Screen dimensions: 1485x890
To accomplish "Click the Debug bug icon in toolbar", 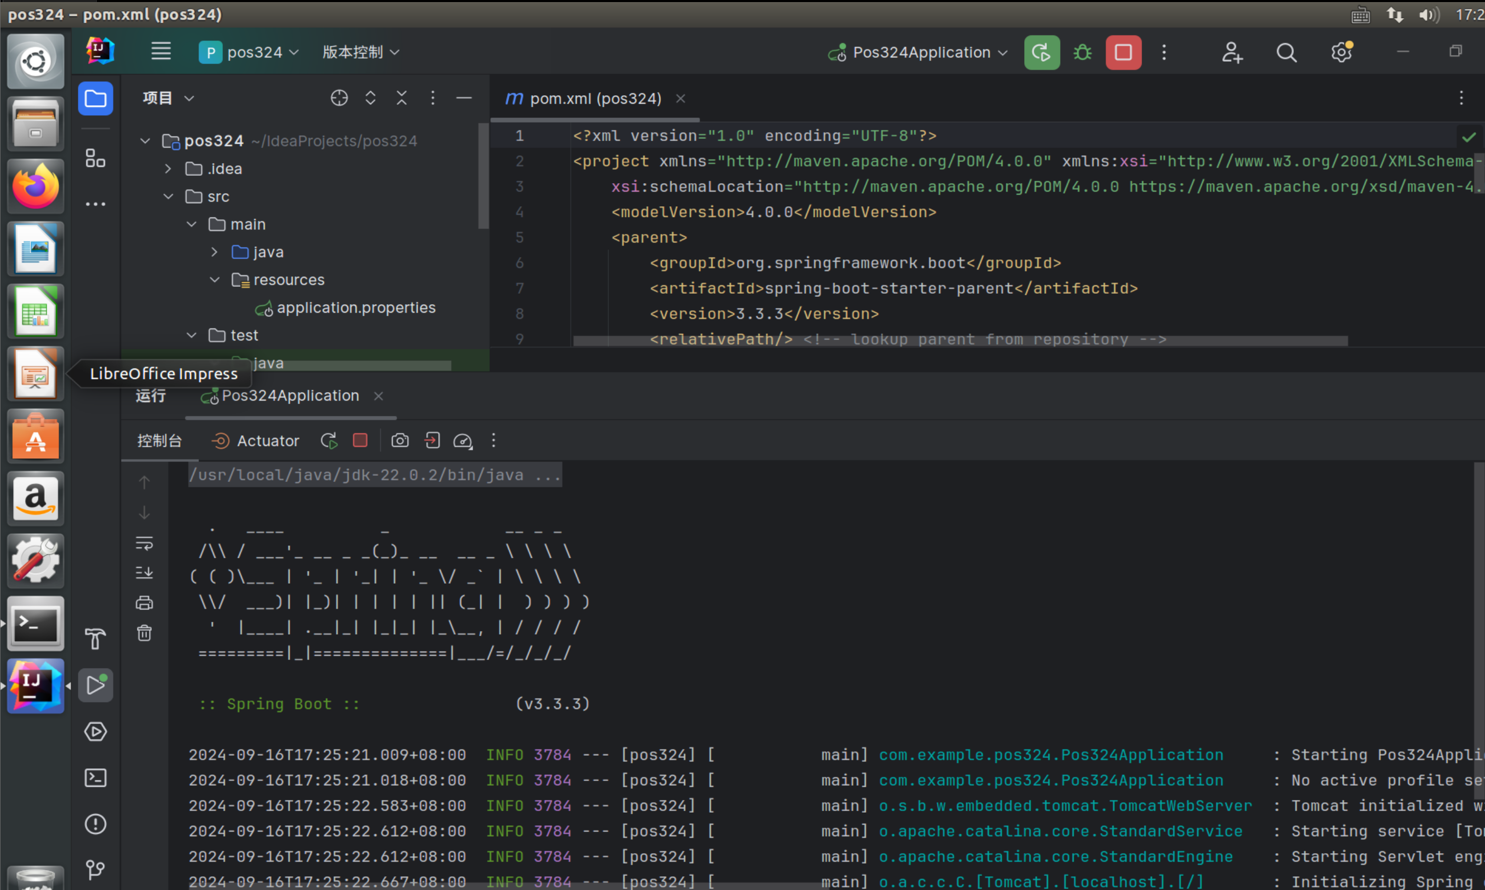I will pos(1082,53).
